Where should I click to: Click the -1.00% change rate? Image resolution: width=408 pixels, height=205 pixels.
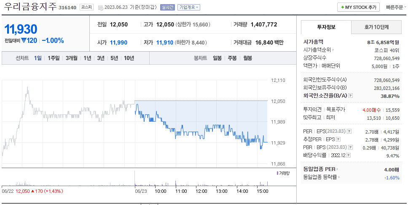53,40
